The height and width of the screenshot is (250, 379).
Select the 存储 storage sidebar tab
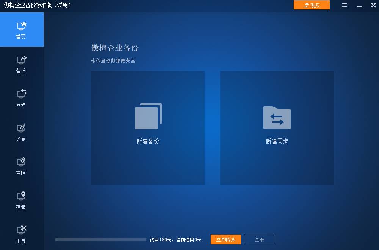coord(22,200)
